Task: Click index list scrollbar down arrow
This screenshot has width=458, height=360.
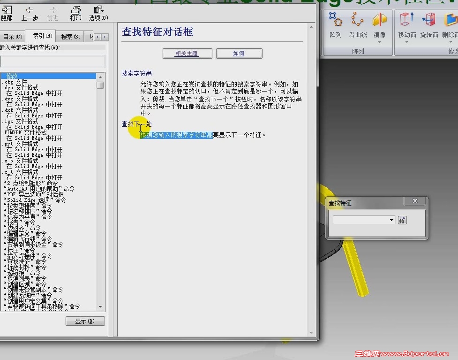Action: 100,307
